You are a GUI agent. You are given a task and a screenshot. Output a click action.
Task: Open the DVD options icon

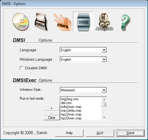(x=21, y=22)
